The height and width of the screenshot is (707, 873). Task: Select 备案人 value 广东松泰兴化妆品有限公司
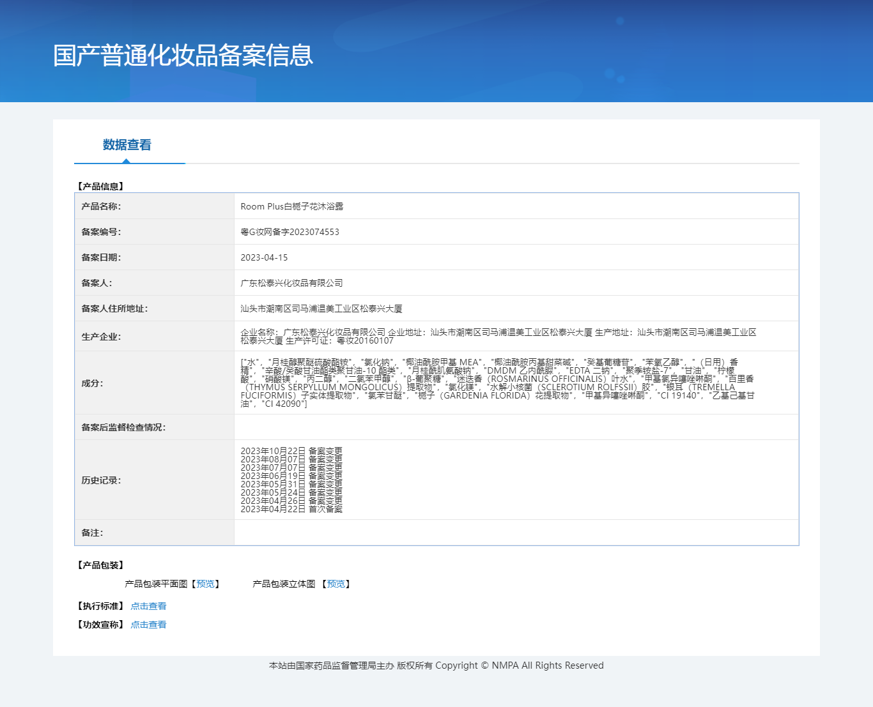(x=291, y=283)
